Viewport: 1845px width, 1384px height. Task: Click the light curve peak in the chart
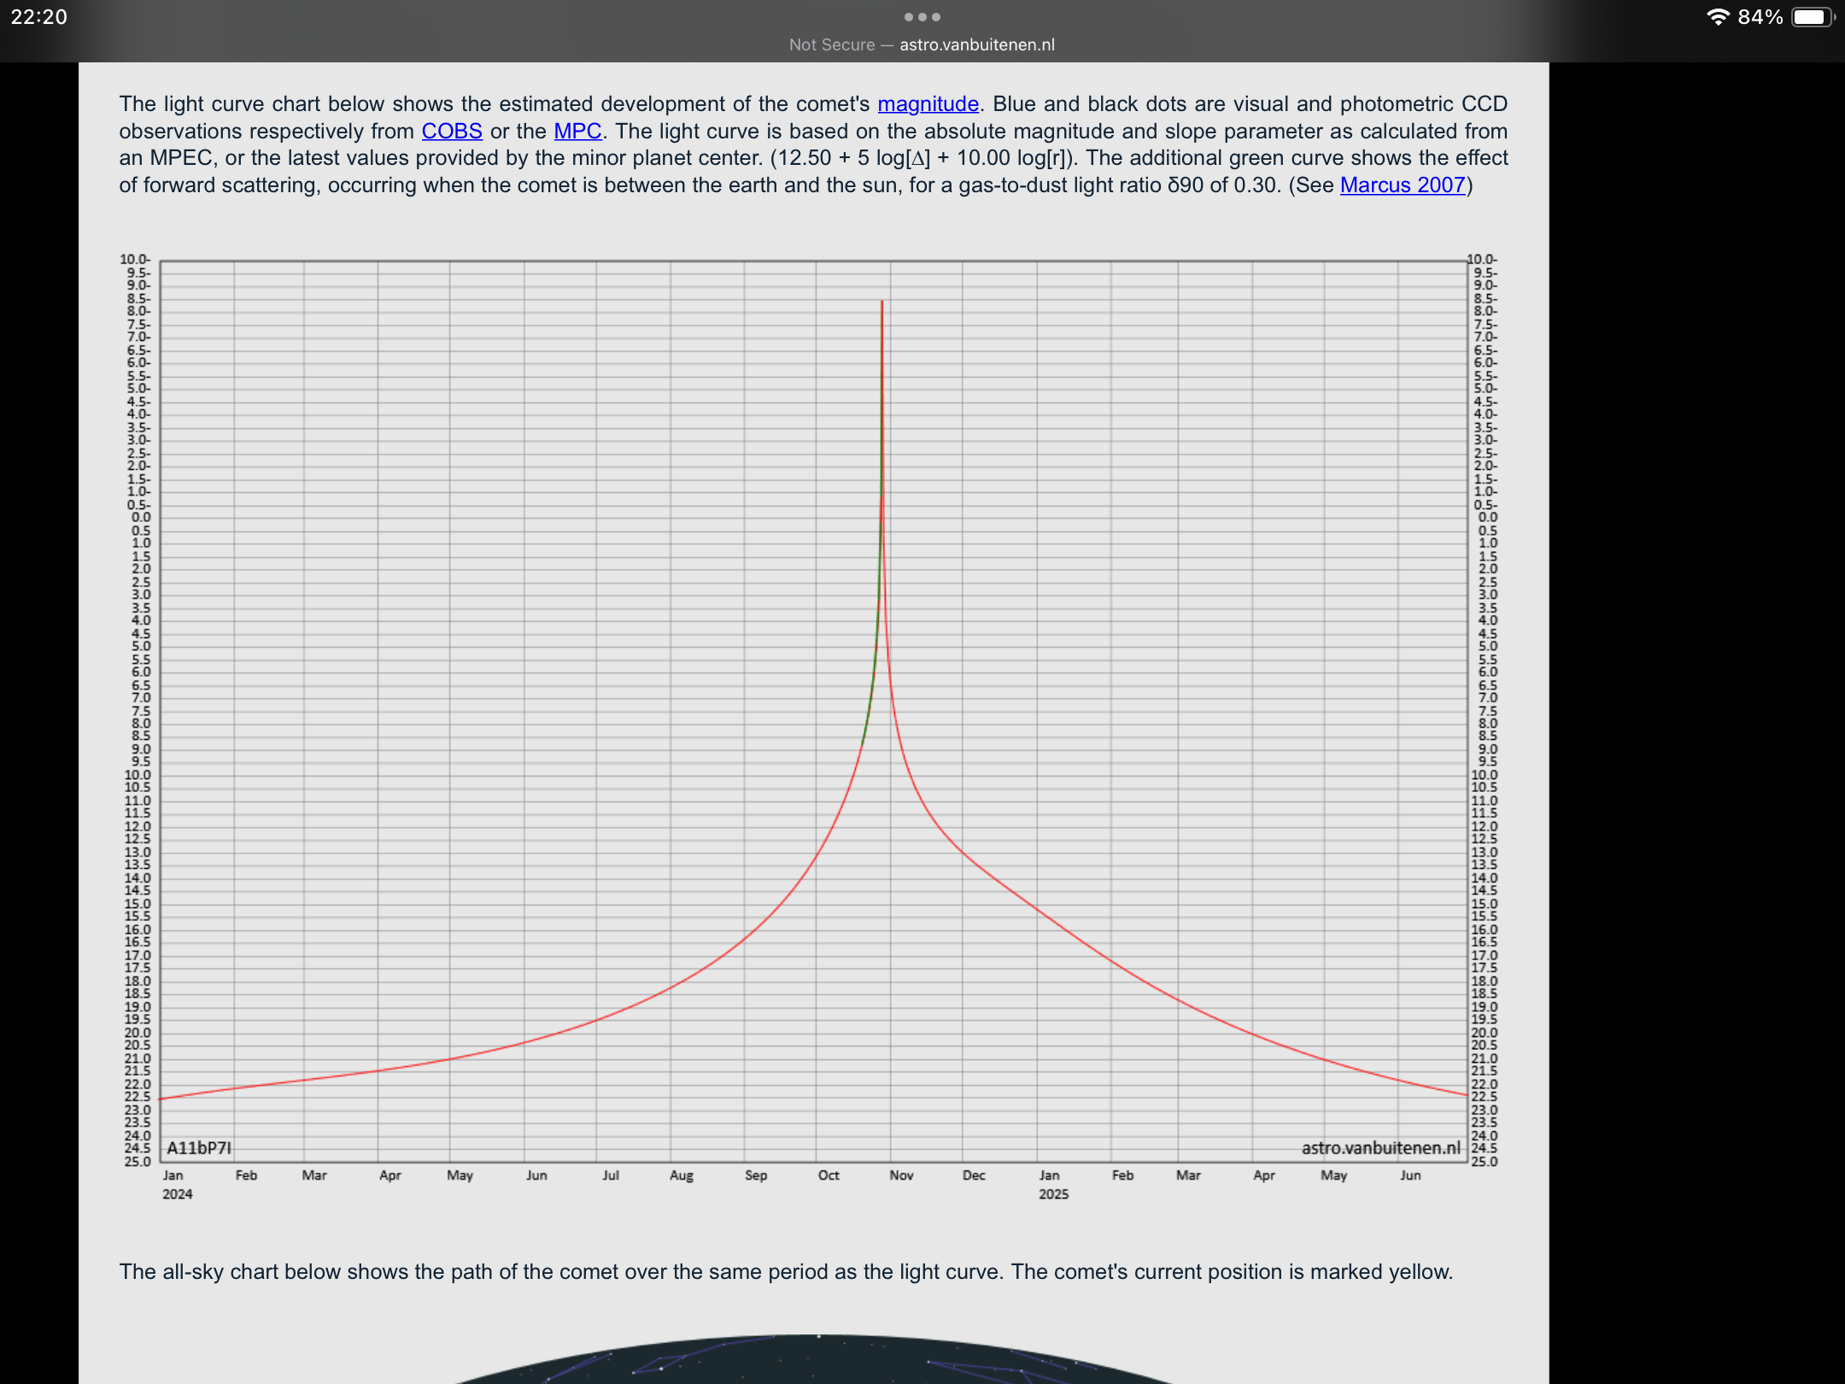tap(881, 302)
